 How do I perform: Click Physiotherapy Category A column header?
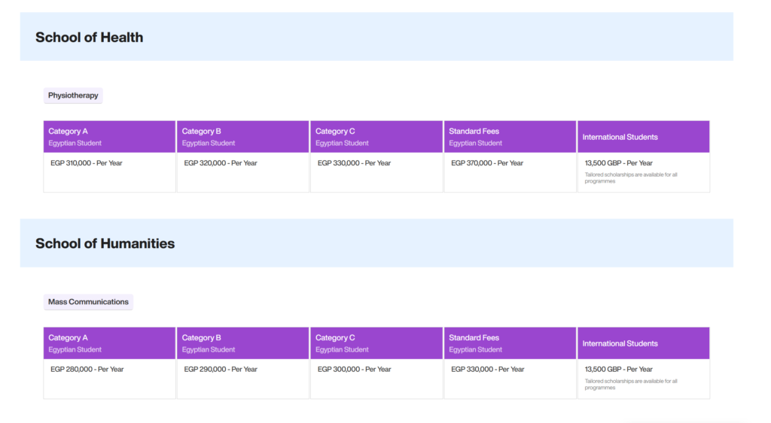(x=109, y=137)
